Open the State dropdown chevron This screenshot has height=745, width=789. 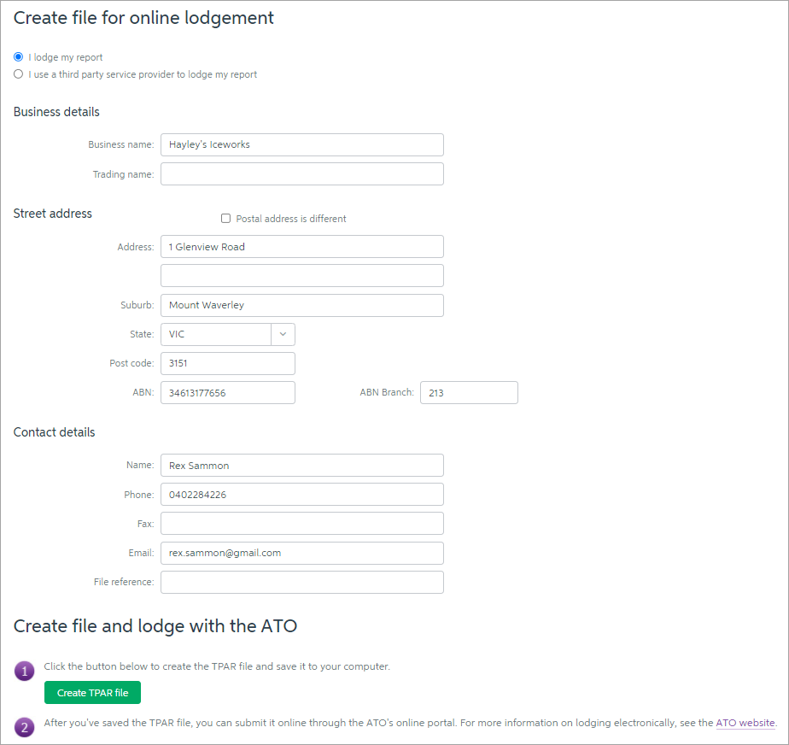point(283,334)
